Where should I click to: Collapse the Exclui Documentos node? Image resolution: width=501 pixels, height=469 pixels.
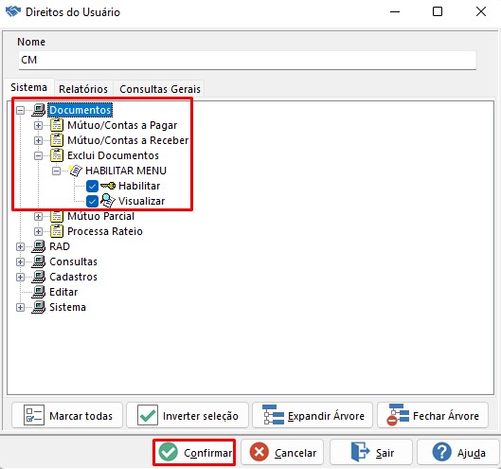click(x=38, y=156)
